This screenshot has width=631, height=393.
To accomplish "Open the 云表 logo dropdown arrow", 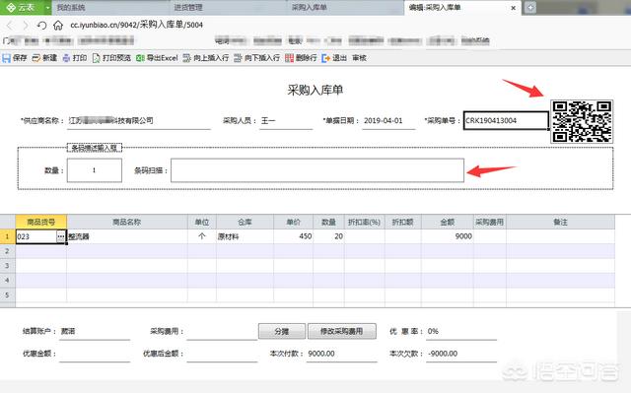I will click(x=47, y=8).
